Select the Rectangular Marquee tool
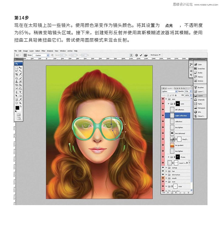This screenshot has width=221, height=225. [x=17, y=68]
